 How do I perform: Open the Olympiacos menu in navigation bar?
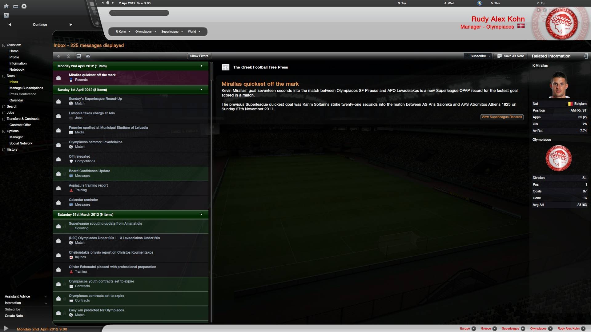click(x=146, y=32)
